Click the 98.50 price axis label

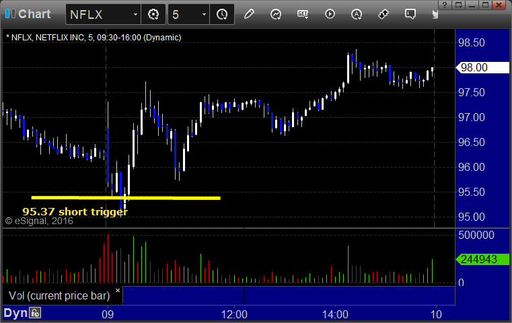(471, 43)
